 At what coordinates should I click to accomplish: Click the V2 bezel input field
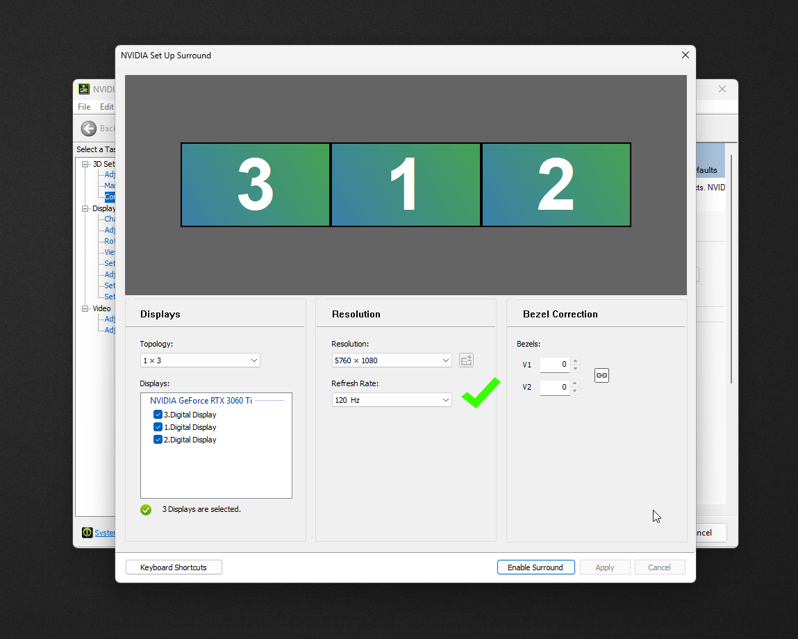(x=555, y=388)
